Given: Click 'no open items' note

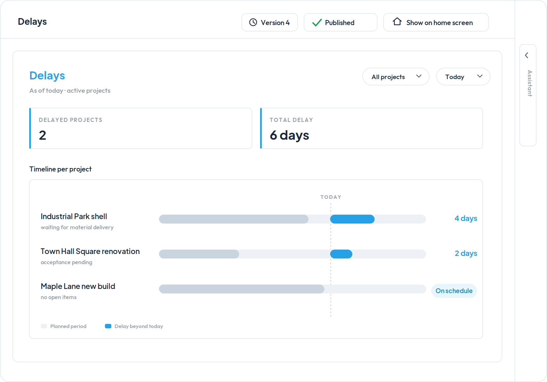Looking at the screenshot, I should (59, 297).
